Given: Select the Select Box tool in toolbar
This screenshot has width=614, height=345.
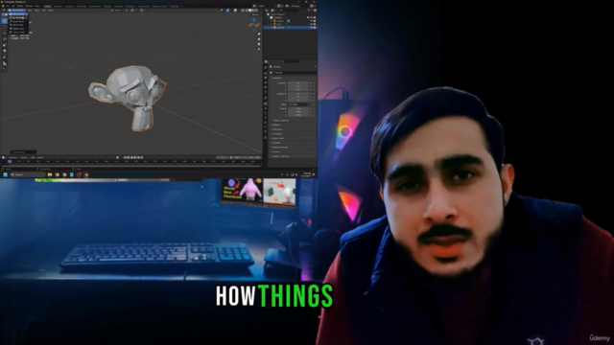Looking at the screenshot, I should [x=5, y=21].
